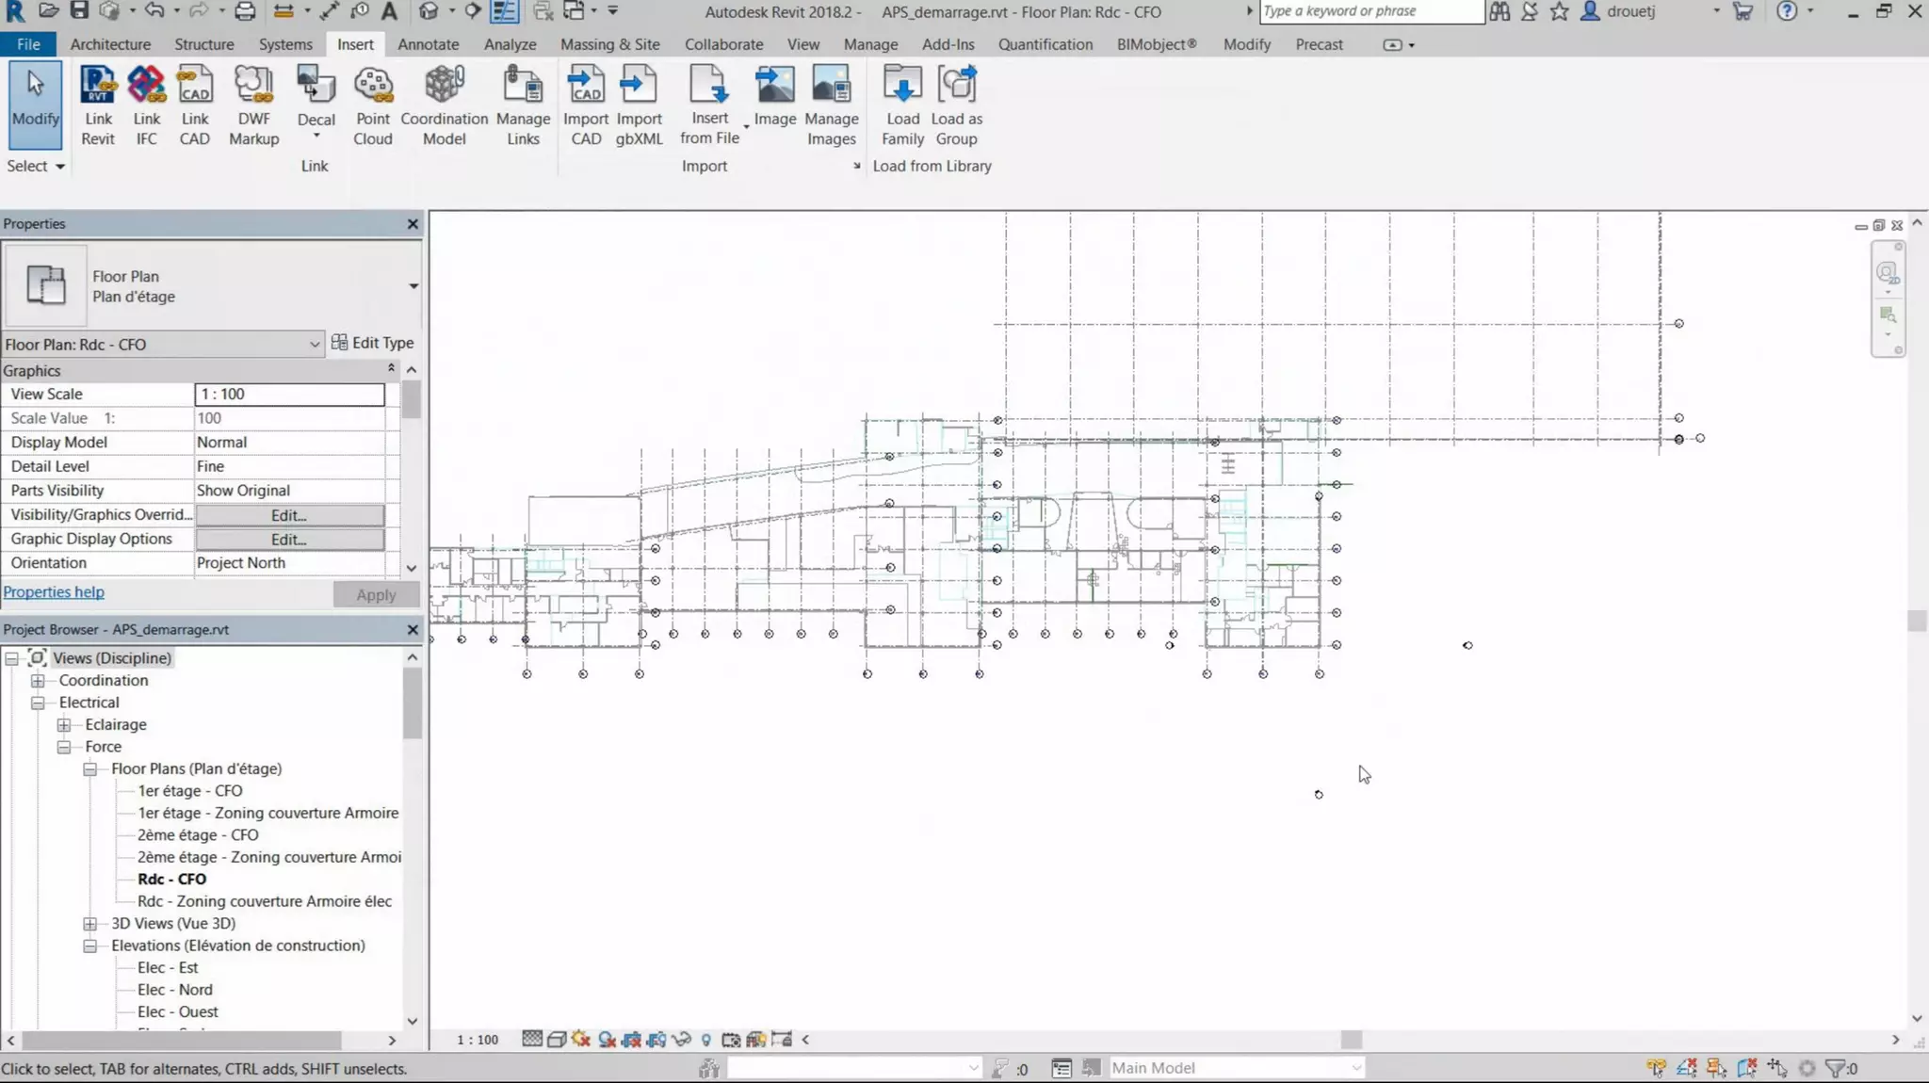Image resolution: width=1929 pixels, height=1083 pixels.
Task: Open the File menu
Action: [28, 44]
